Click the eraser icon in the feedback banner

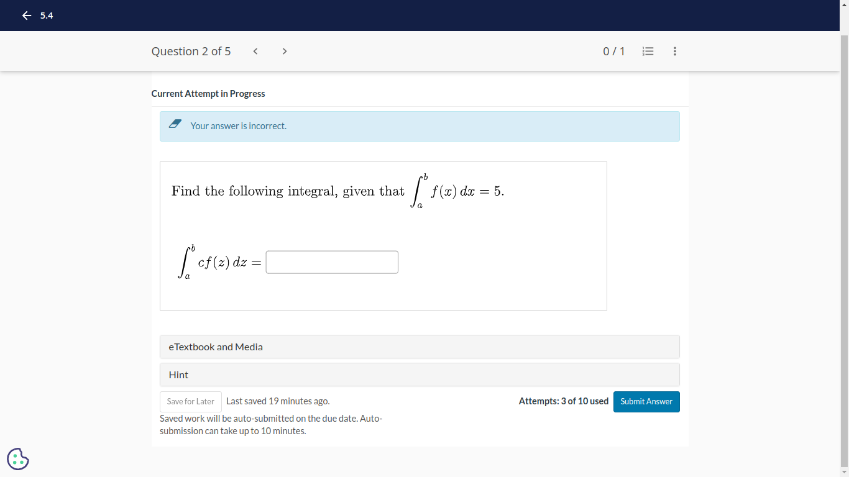[x=175, y=124]
